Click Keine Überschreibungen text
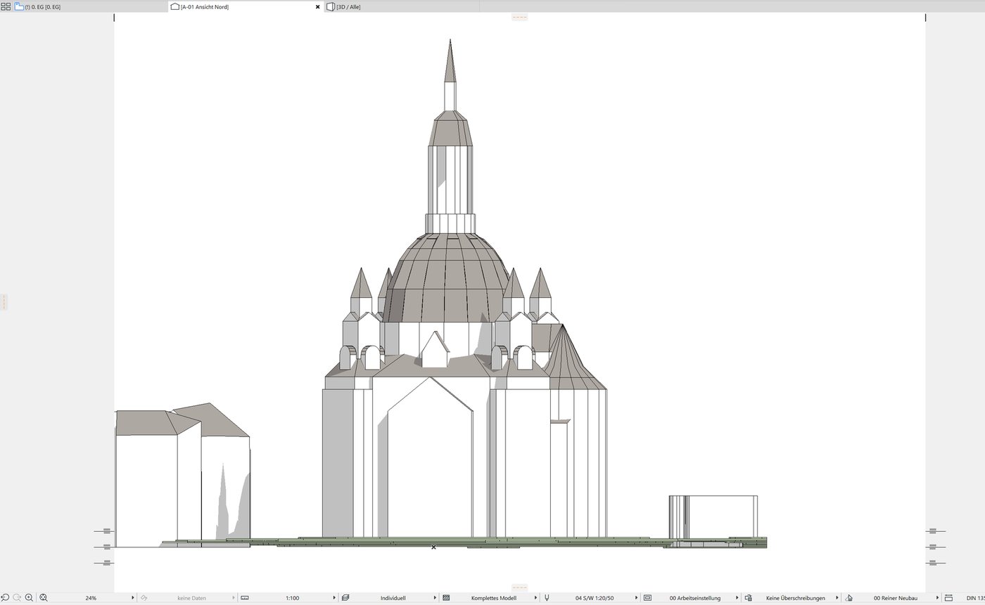 coord(796,598)
